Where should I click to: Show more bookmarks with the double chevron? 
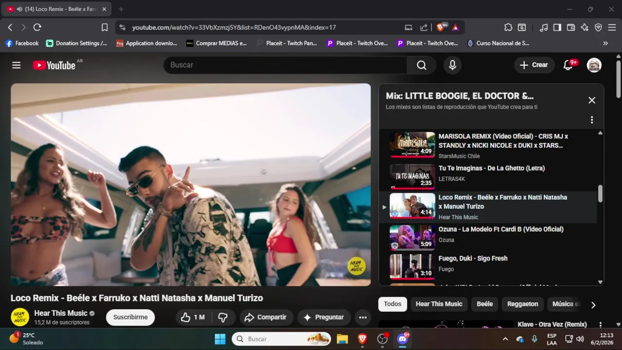pos(605,43)
